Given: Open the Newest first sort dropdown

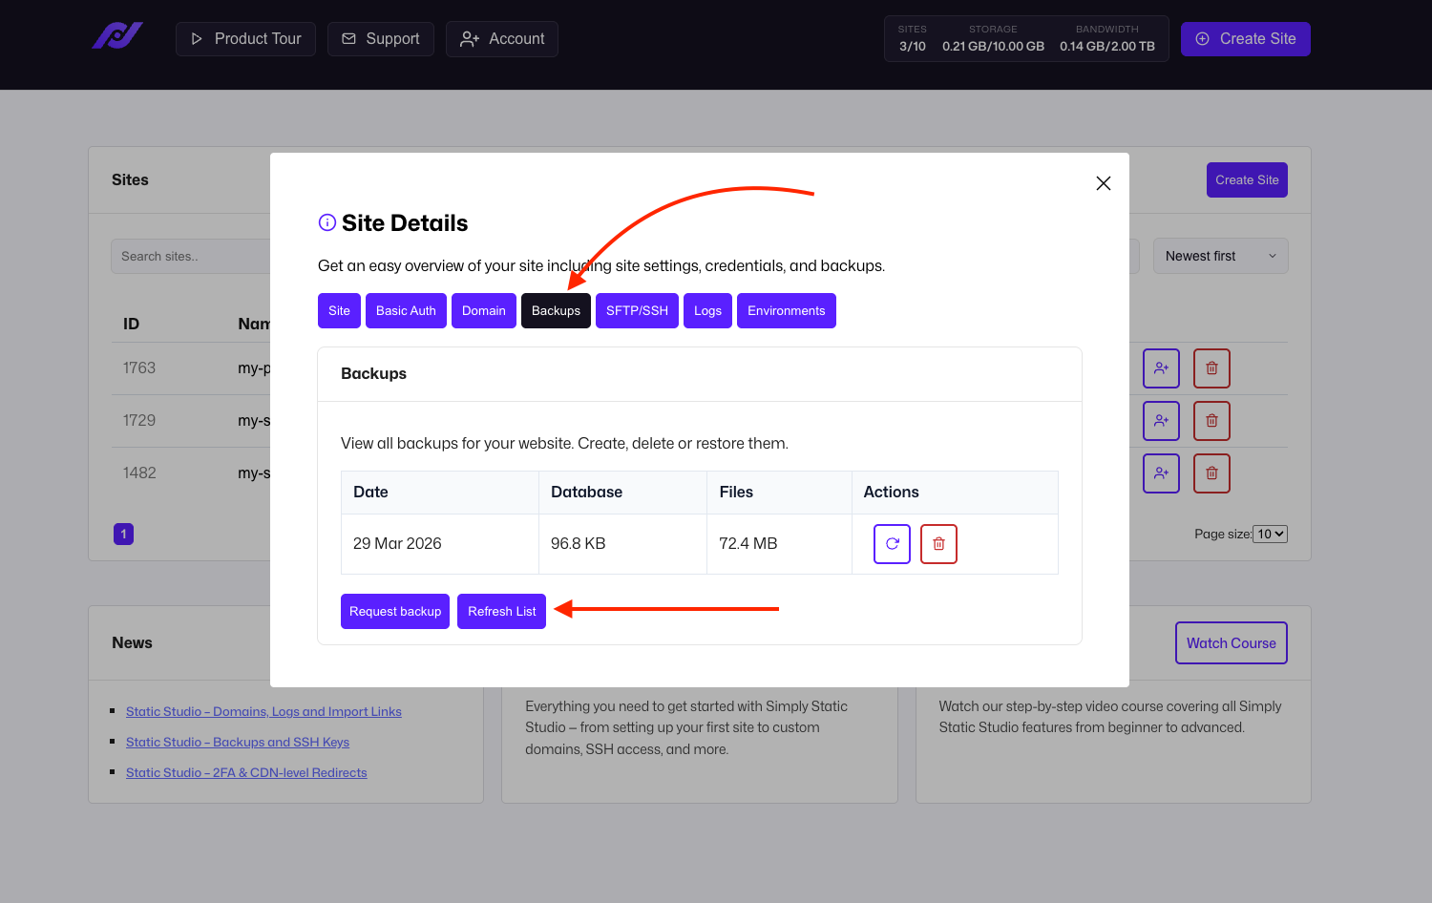Looking at the screenshot, I should [1220, 256].
